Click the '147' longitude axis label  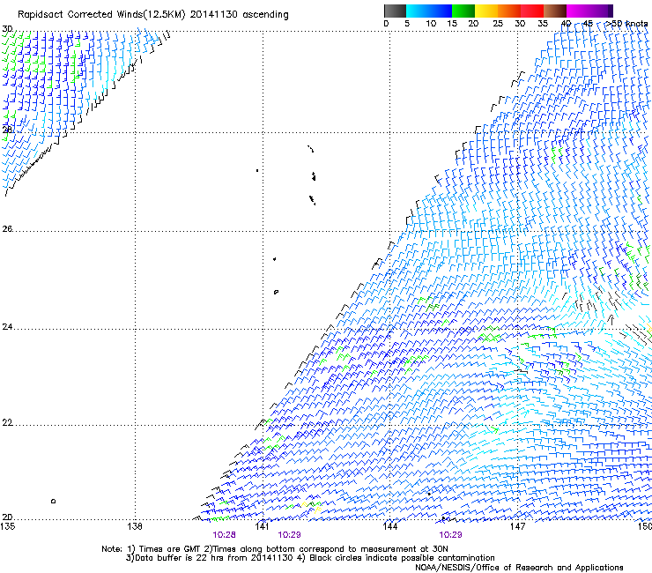(518, 526)
